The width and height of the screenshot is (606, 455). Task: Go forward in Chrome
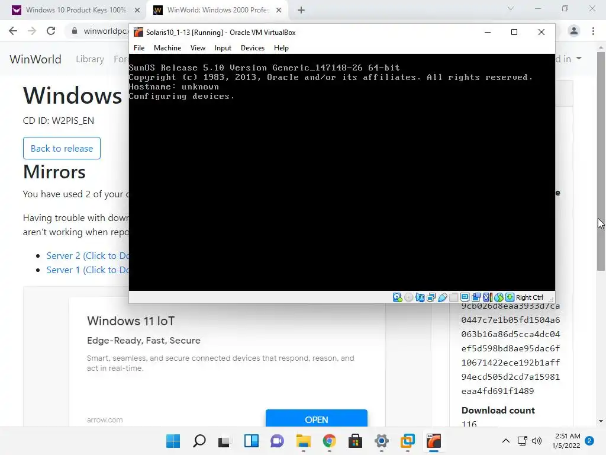[x=32, y=31]
